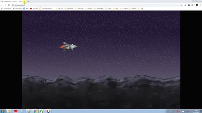Switch to Google Chrome on the taskbar
202x113 pixels.
tap(35, 111)
